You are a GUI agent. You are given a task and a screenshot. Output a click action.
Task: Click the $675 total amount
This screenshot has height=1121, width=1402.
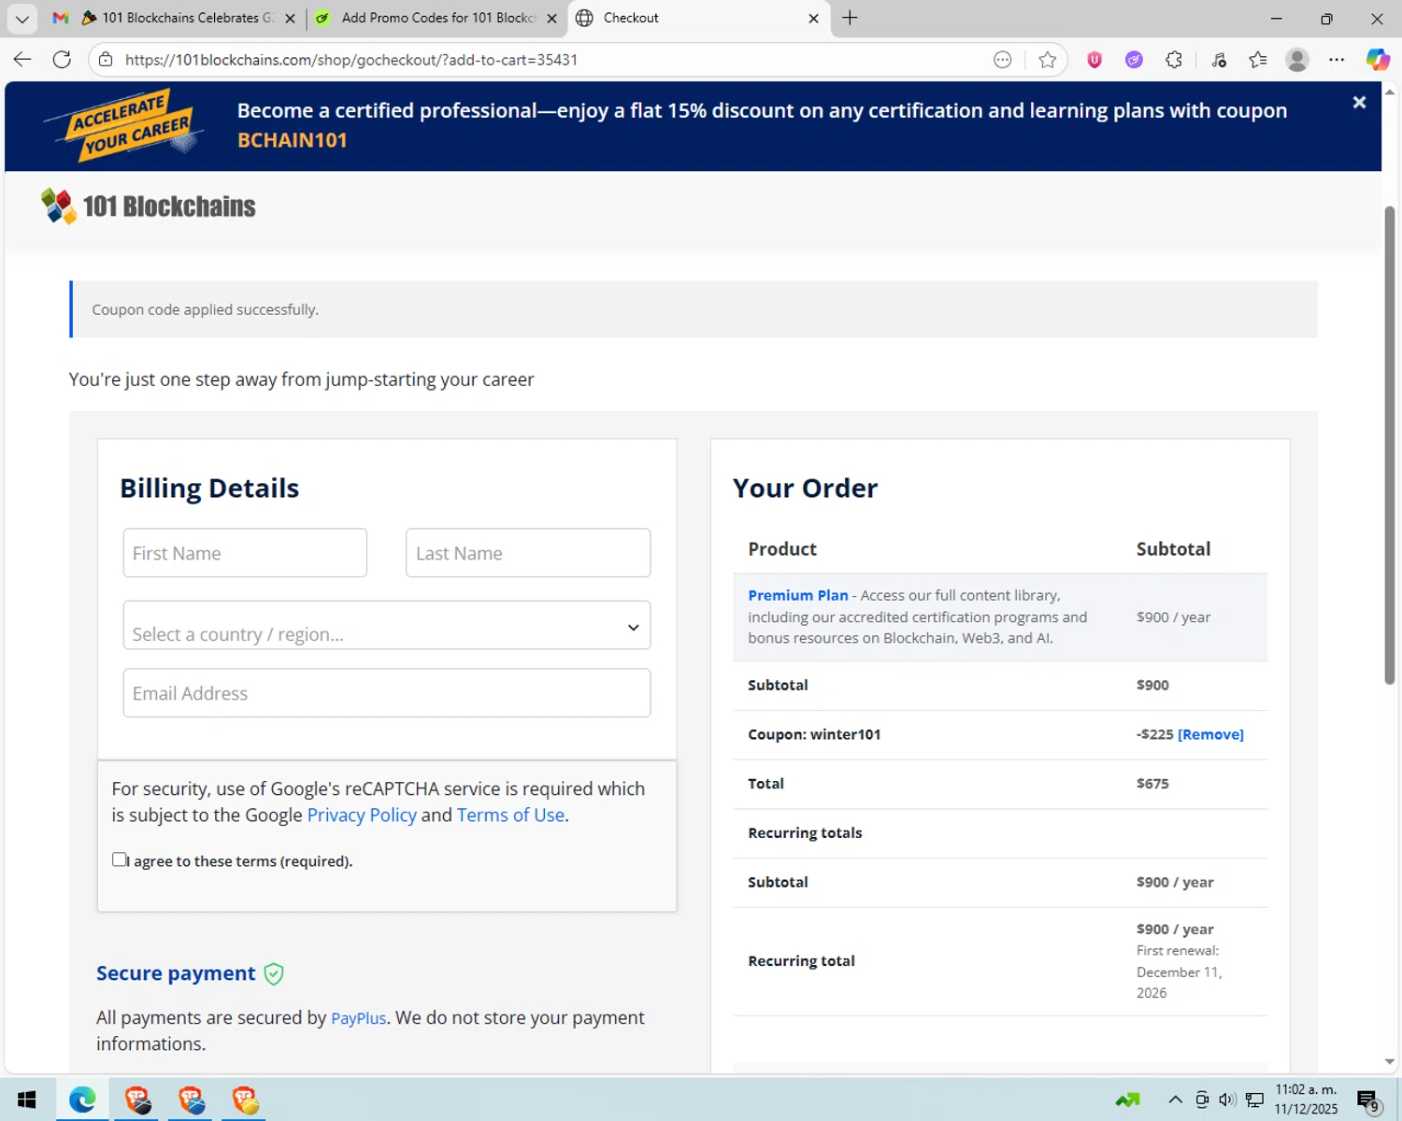1152,784
